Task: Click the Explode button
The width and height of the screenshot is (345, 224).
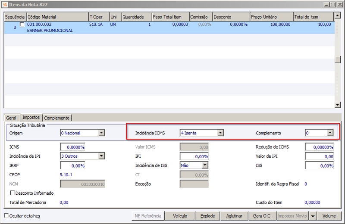Action: [x=208, y=216]
